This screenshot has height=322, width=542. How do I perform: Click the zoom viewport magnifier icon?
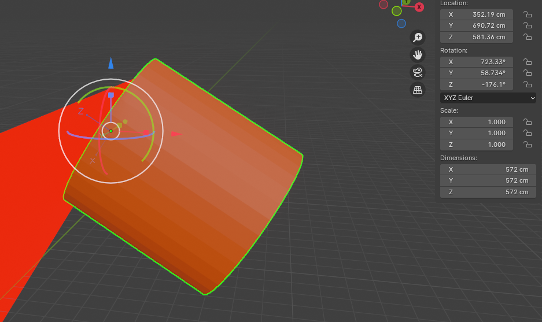418,38
